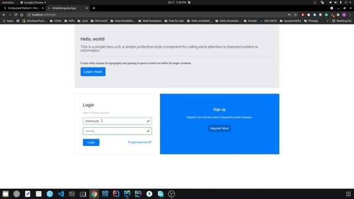354x199 pixels.
Task: Open the Apps bookmarks shortcut
Action: point(8,21)
